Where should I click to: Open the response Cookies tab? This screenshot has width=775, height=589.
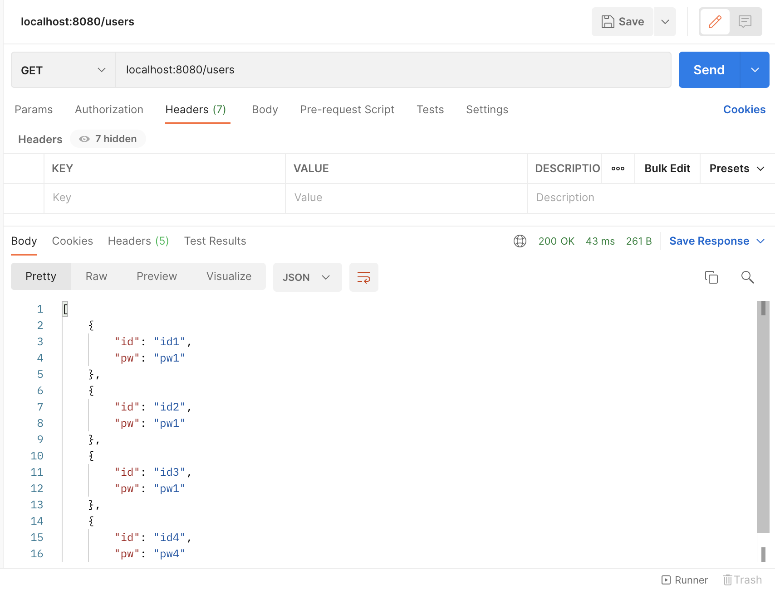coord(73,241)
